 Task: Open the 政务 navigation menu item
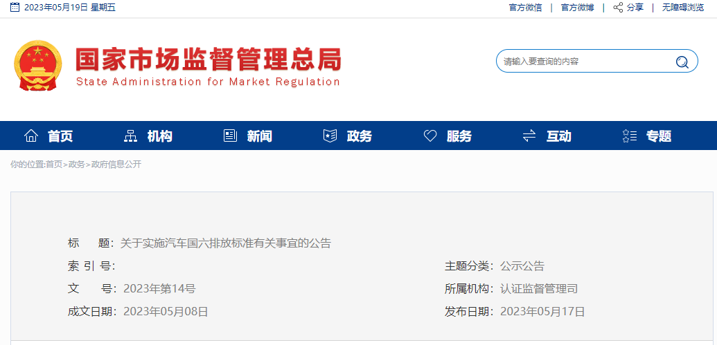(x=360, y=136)
